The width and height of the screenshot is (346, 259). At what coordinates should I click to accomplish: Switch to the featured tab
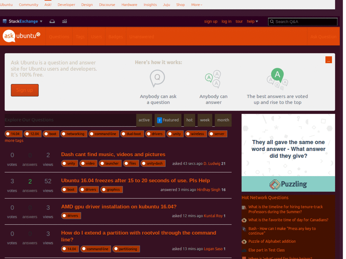click(x=168, y=120)
